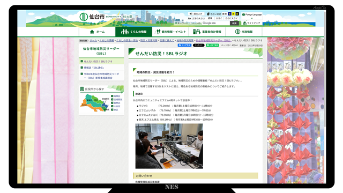
Task: Click the サイトマップ sitemap icon
Action: (244, 23)
